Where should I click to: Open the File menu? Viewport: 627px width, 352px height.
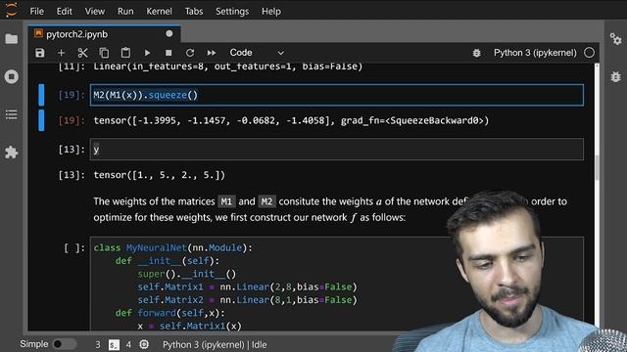37,11
